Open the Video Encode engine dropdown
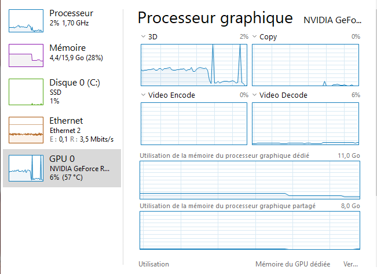Image resolution: width=377 pixels, height=274 pixels. point(143,95)
